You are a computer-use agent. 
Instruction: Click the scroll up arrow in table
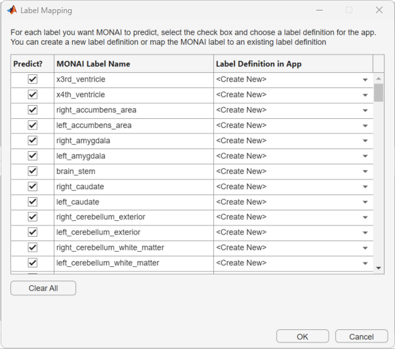379,79
